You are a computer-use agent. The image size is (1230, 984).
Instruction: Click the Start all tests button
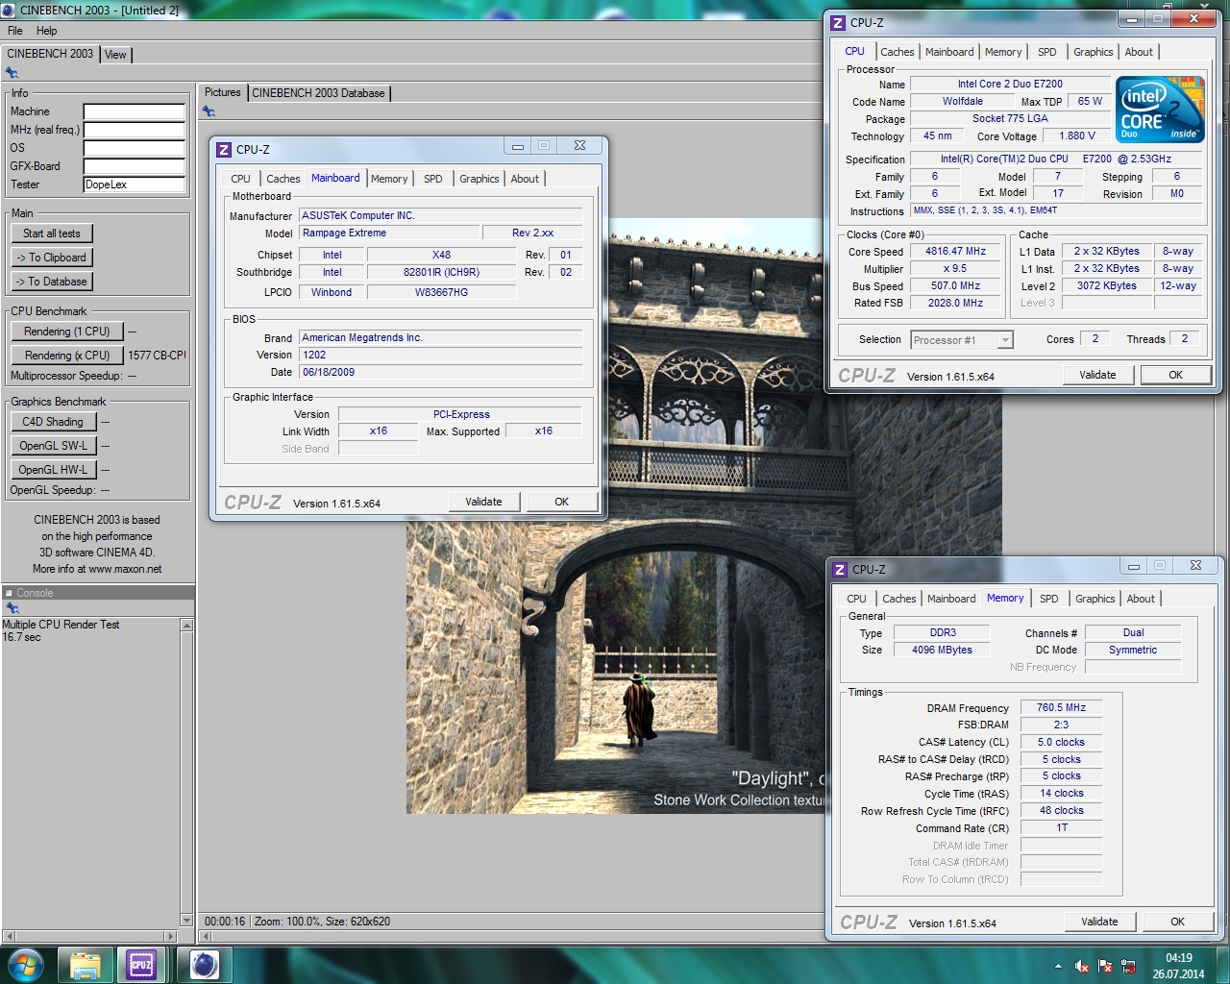[x=52, y=234]
